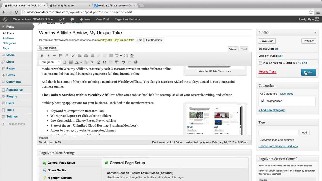Open the WordPress logo menu
322x181 pixels.
(5, 19)
